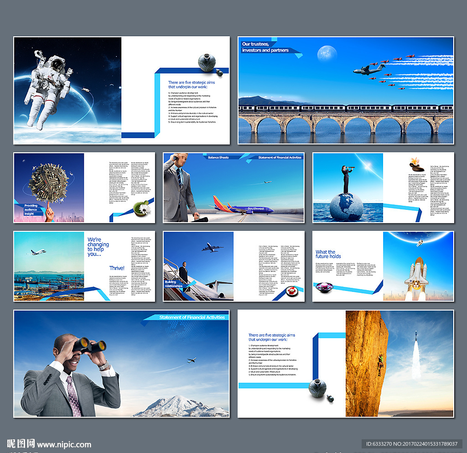Click the moon in the train bridge spread
The image size is (467, 453).
click(x=327, y=54)
